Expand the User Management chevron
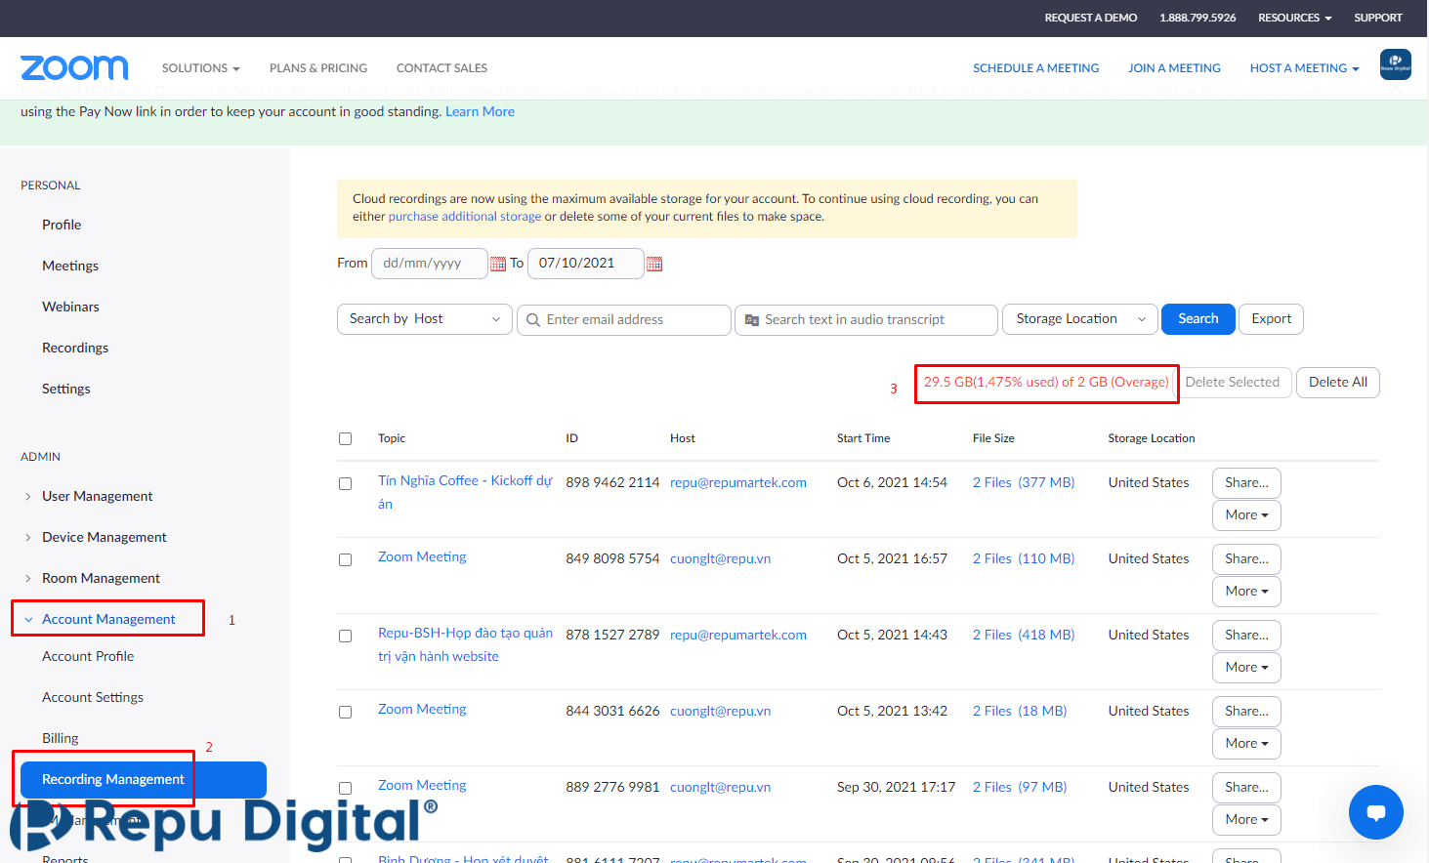Viewport: 1429px width, 863px height. tap(28, 497)
